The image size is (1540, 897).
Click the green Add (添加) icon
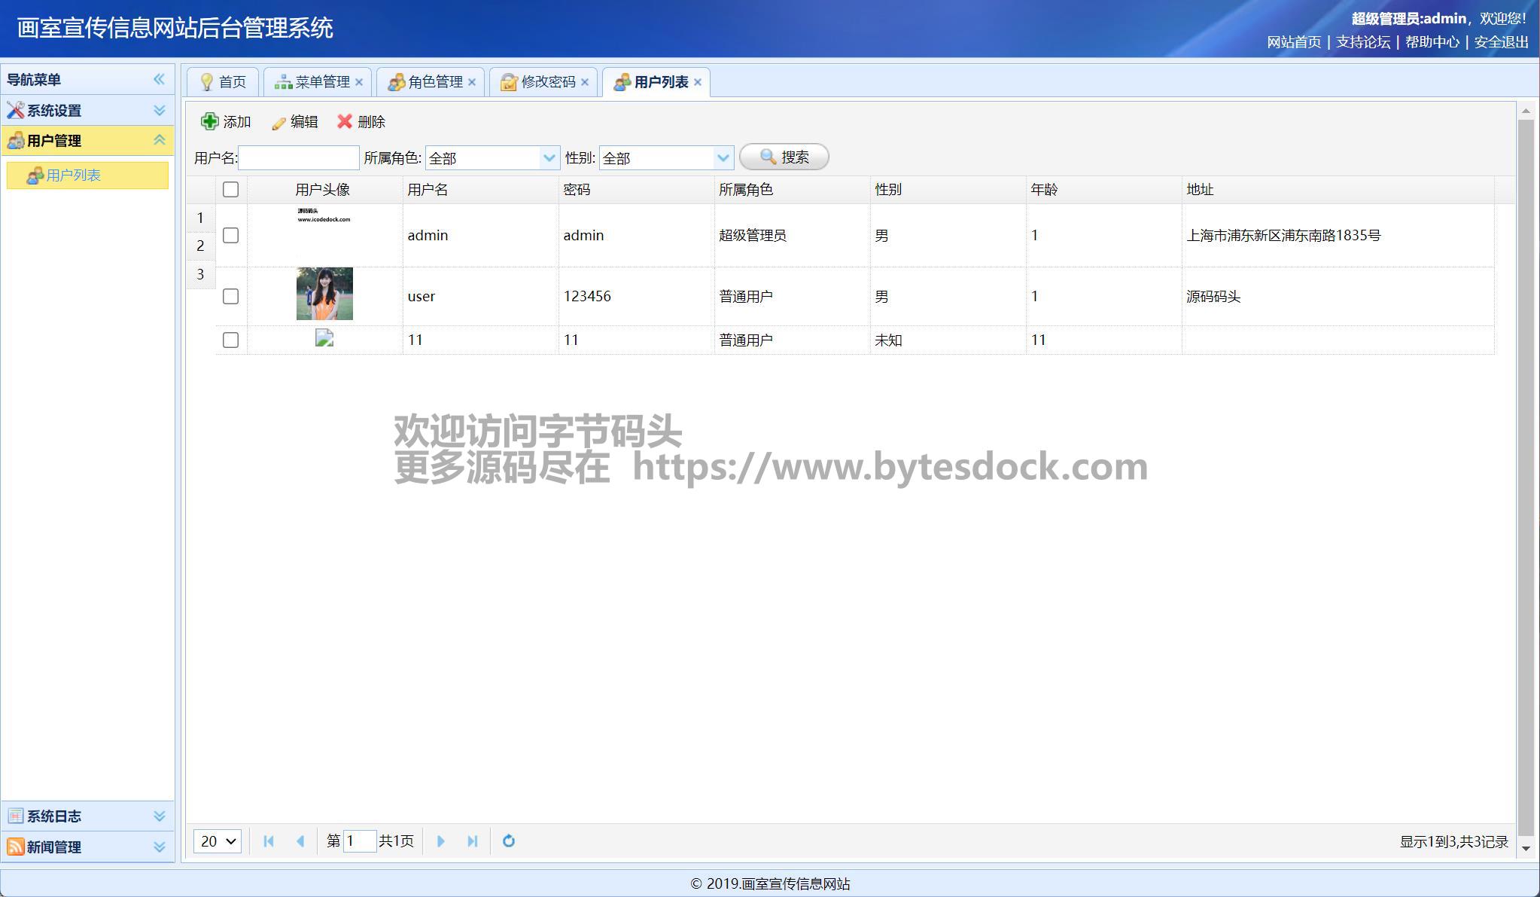pos(209,121)
